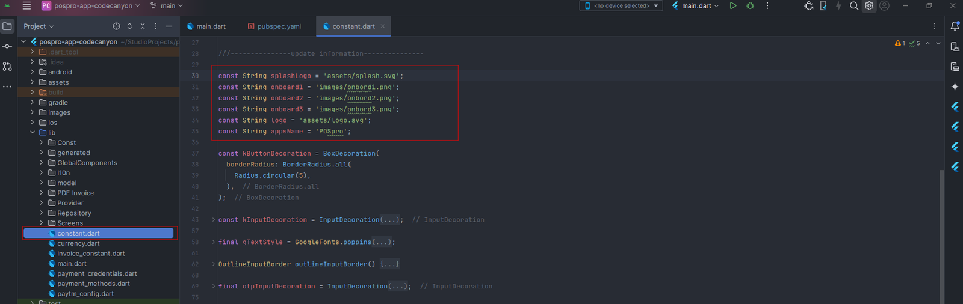Expand the Screens folder

pyautogui.click(x=42, y=223)
